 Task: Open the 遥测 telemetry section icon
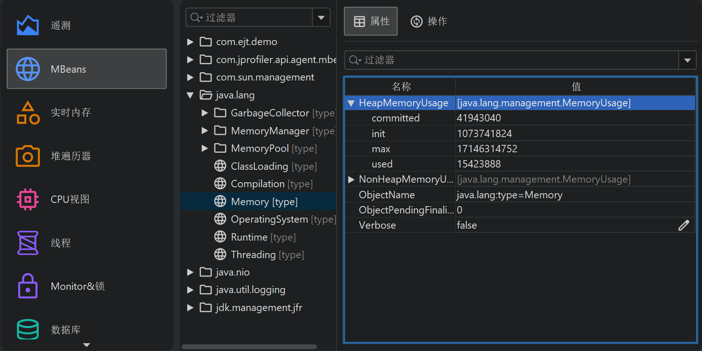(x=28, y=25)
